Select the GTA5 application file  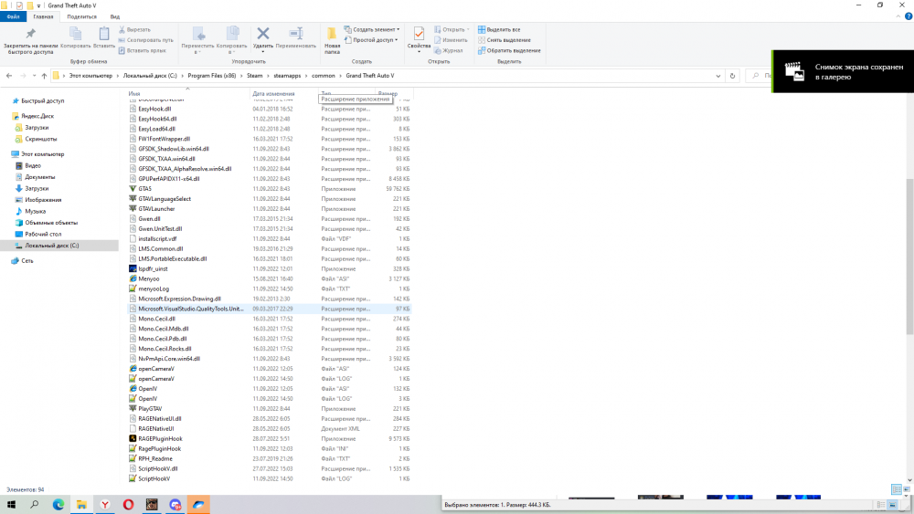(145, 188)
